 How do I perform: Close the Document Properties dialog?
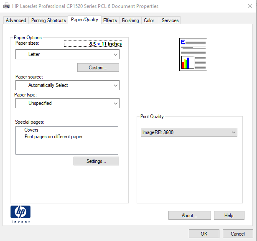click(250, 6)
